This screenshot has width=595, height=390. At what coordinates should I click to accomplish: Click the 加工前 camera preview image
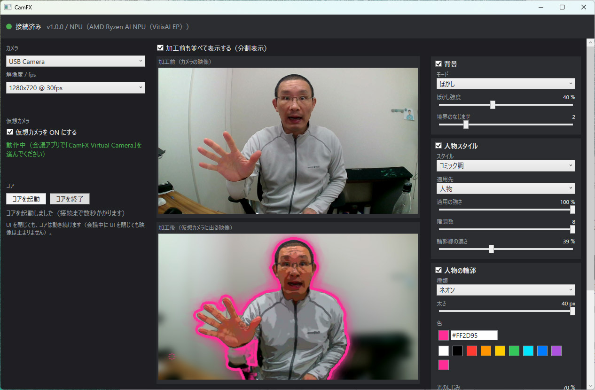(x=288, y=141)
